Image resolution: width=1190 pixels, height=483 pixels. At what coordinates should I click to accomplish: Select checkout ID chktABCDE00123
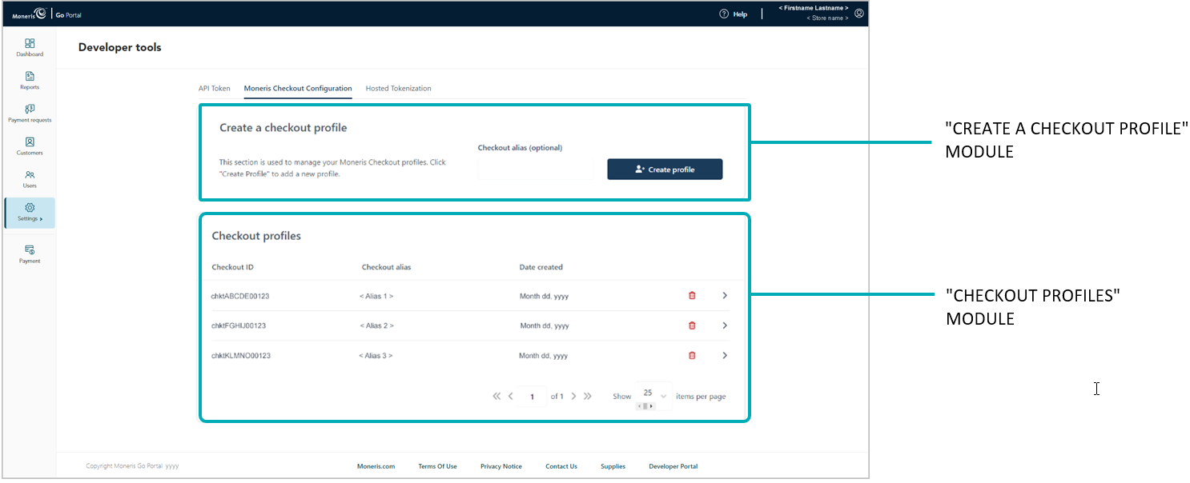coord(240,296)
